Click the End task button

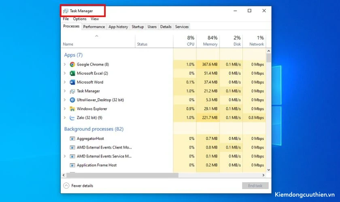tap(255, 185)
